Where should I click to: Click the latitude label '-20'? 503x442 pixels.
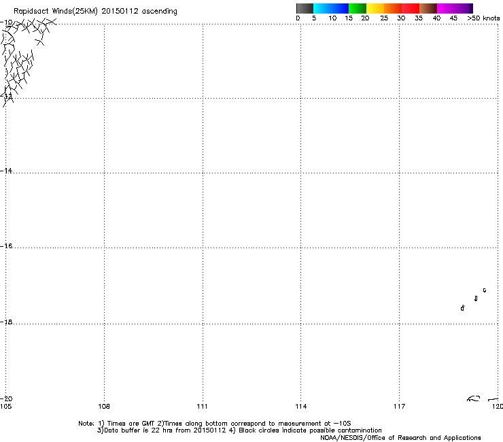point(6,399)
